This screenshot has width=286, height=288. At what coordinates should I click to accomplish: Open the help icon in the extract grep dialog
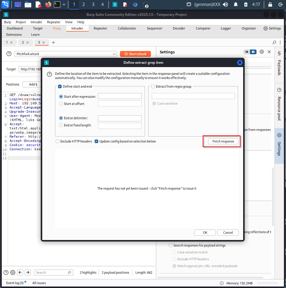click(x=49, y=74)
